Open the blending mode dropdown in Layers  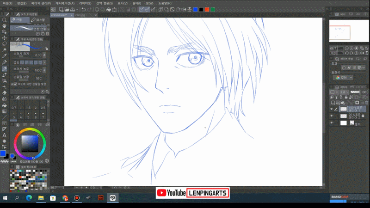[x=344, y=92]
